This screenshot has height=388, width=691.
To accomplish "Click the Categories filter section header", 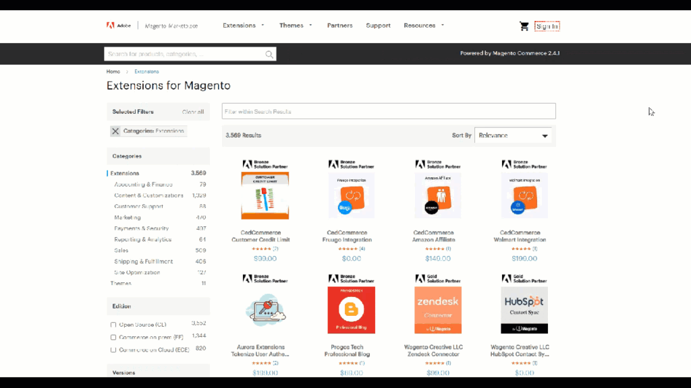I will point(158,156).
